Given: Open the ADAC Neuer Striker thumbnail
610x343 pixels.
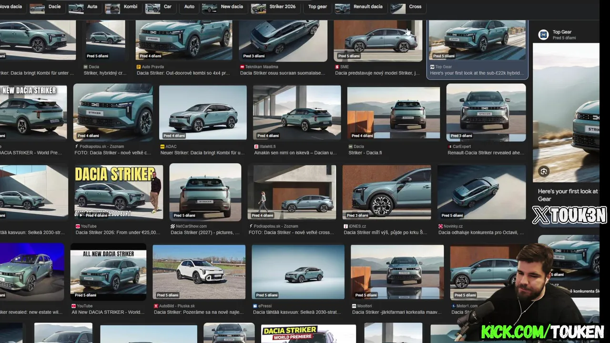Looking at the screenshot, I should point(203,112).
